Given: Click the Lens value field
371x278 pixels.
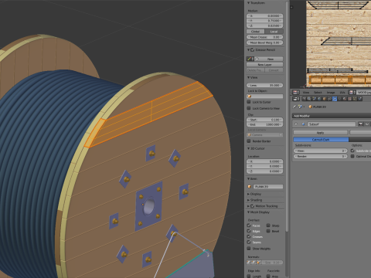Looking at the screenshot, I should 265,85.
